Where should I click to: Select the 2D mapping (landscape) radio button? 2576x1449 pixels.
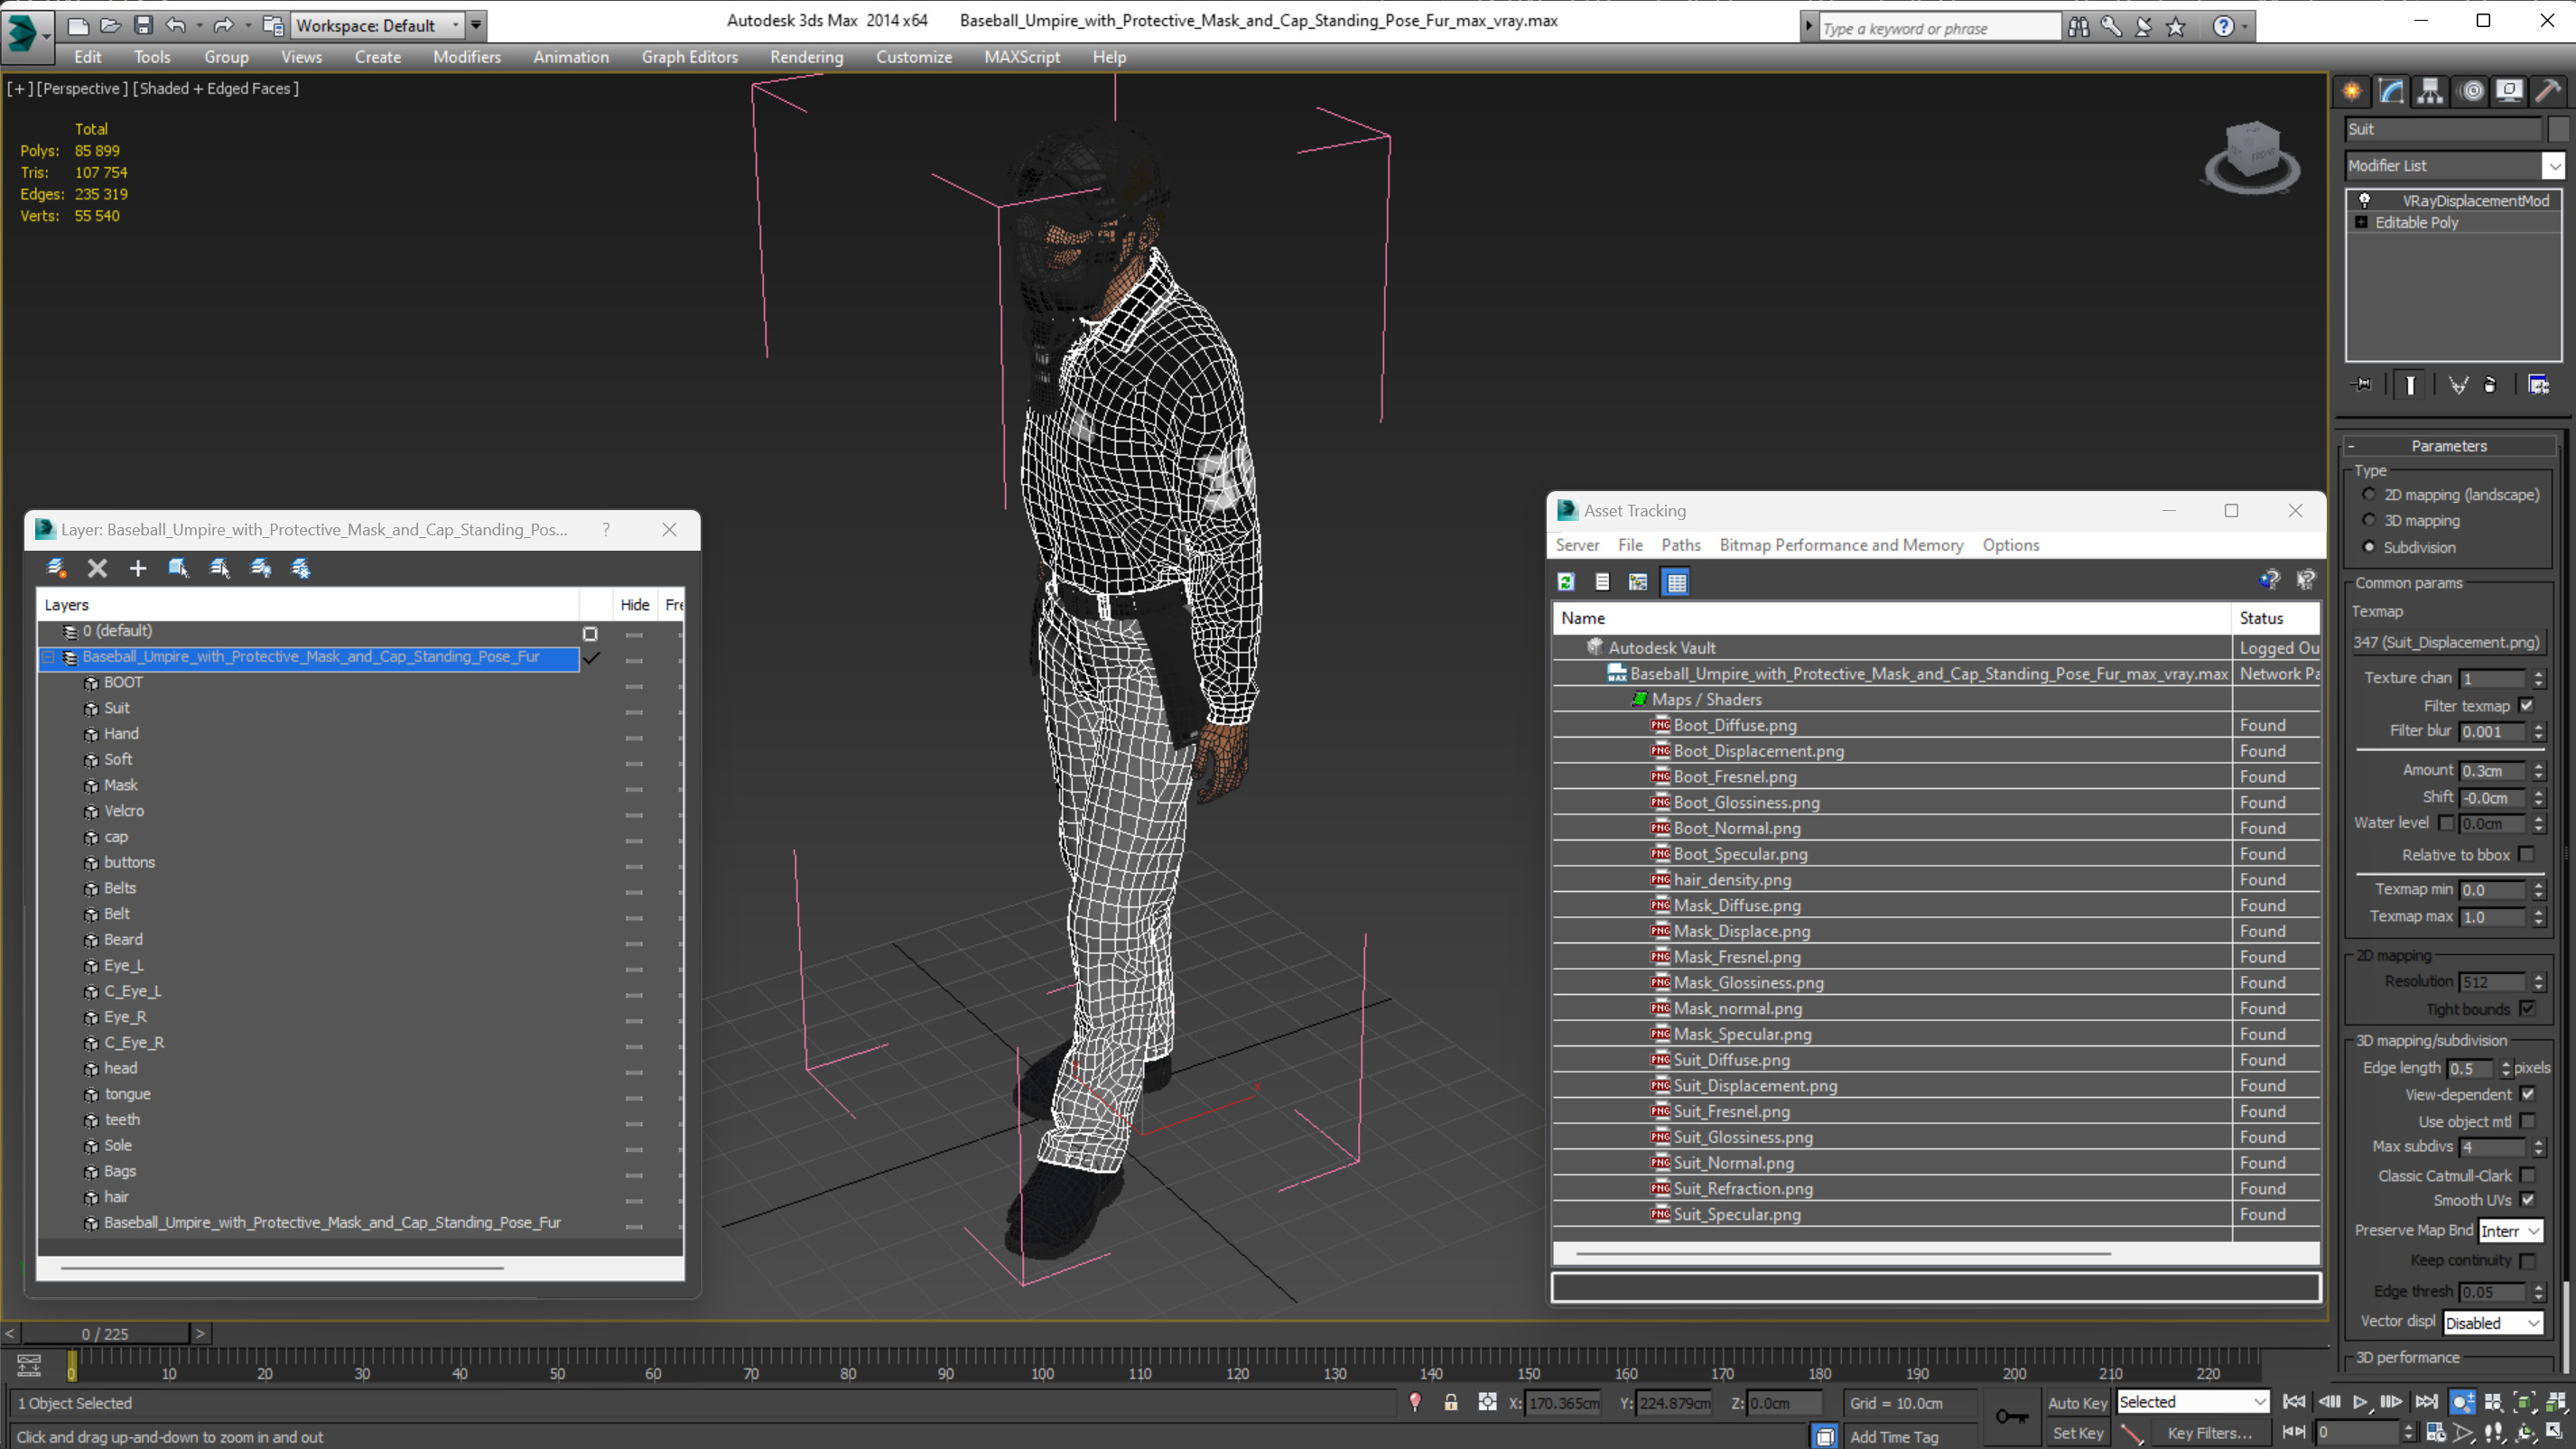[x=2368, y=494]
